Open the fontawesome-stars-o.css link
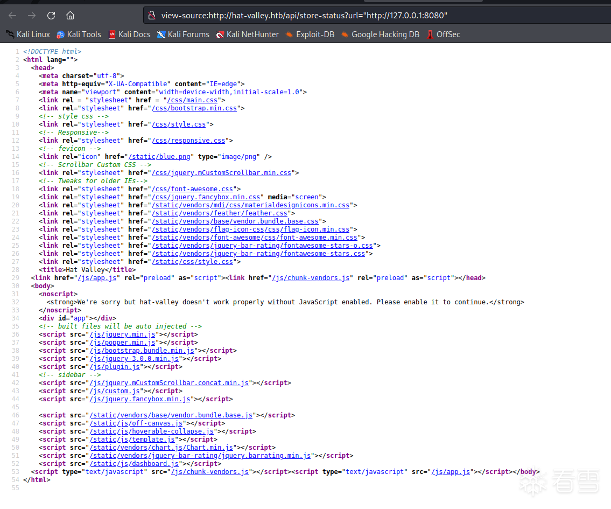Viewport: 611px width, 509px height. coord(262,246)
